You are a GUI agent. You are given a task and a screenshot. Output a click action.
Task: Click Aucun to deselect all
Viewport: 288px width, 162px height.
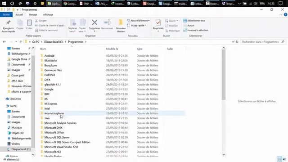(x=189, y=25)
